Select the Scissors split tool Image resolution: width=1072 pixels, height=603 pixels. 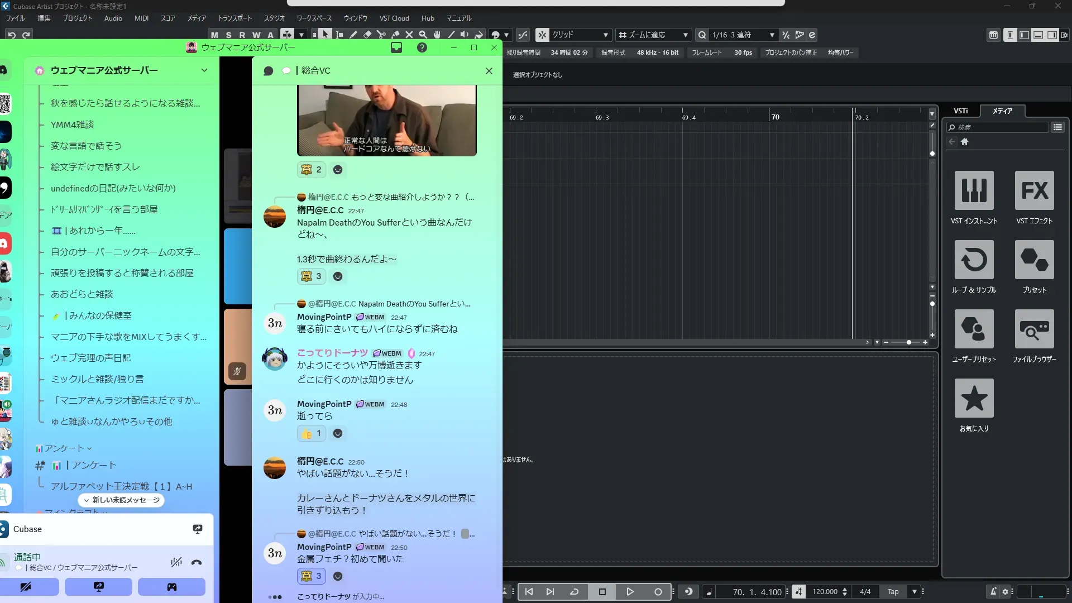381,35
